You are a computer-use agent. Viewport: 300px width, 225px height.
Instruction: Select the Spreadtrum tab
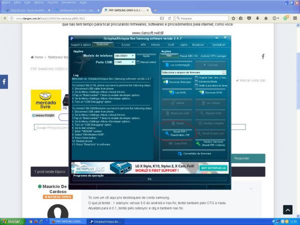click(x=218, y=45)
